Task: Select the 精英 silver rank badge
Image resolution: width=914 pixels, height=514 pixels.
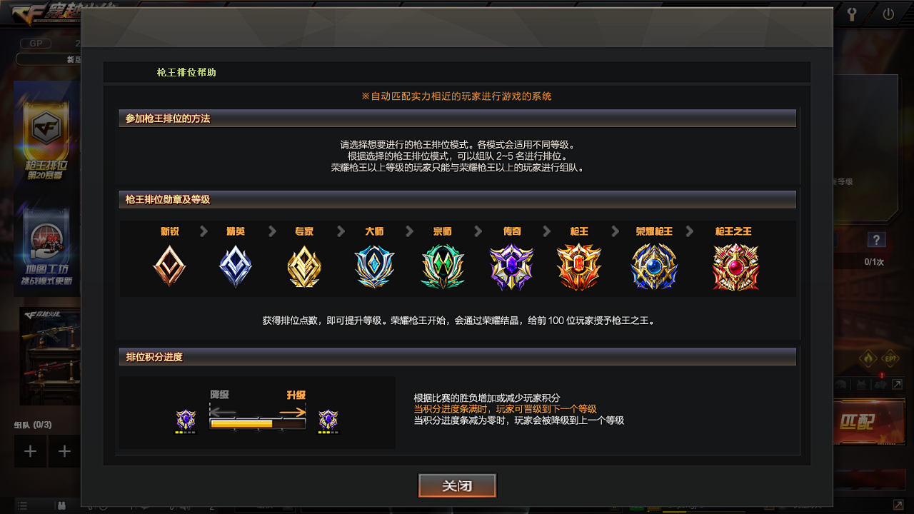Action: pyautogui.click(x=236, y=266)
